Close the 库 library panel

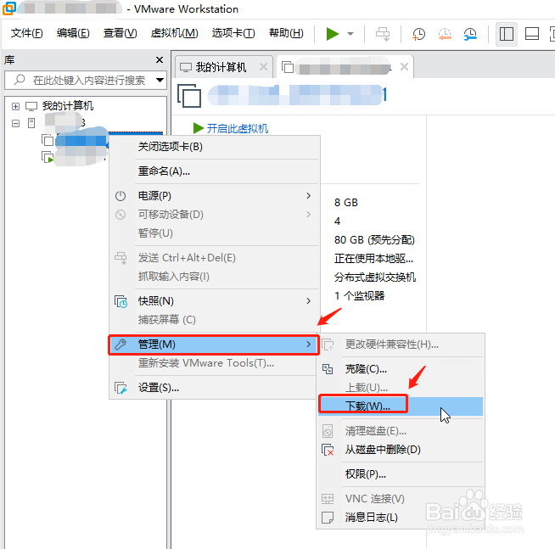tap(160, 59)
